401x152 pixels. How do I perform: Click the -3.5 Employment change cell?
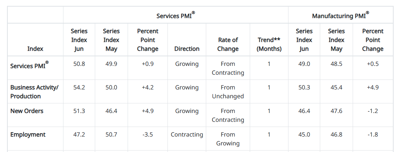tap(148, 134)
